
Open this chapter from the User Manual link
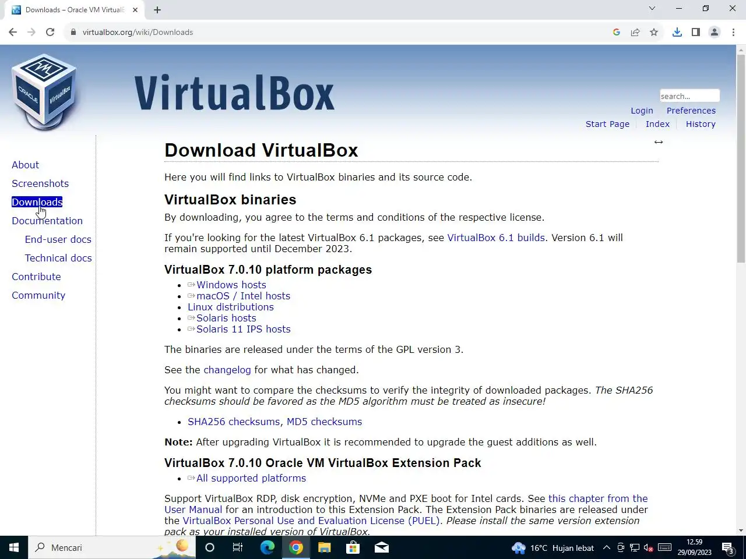pyautogui.click(x=598, y=498)
